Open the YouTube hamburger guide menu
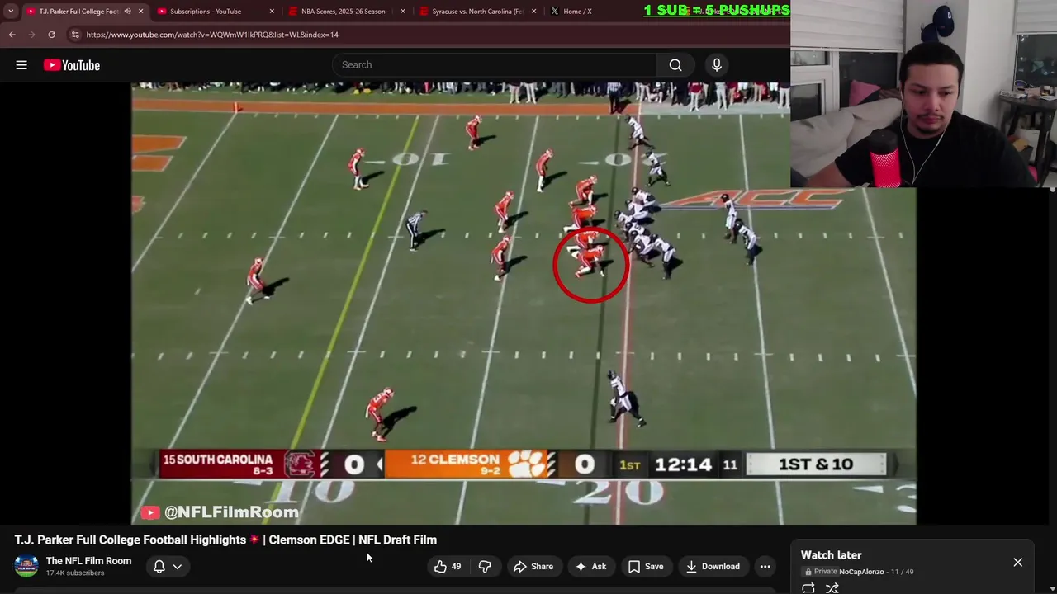 tap(21, 65)
